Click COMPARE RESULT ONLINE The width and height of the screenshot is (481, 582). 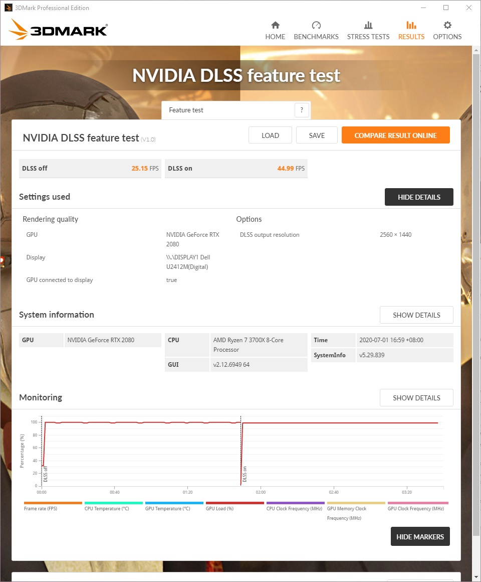tap(395, 135)
